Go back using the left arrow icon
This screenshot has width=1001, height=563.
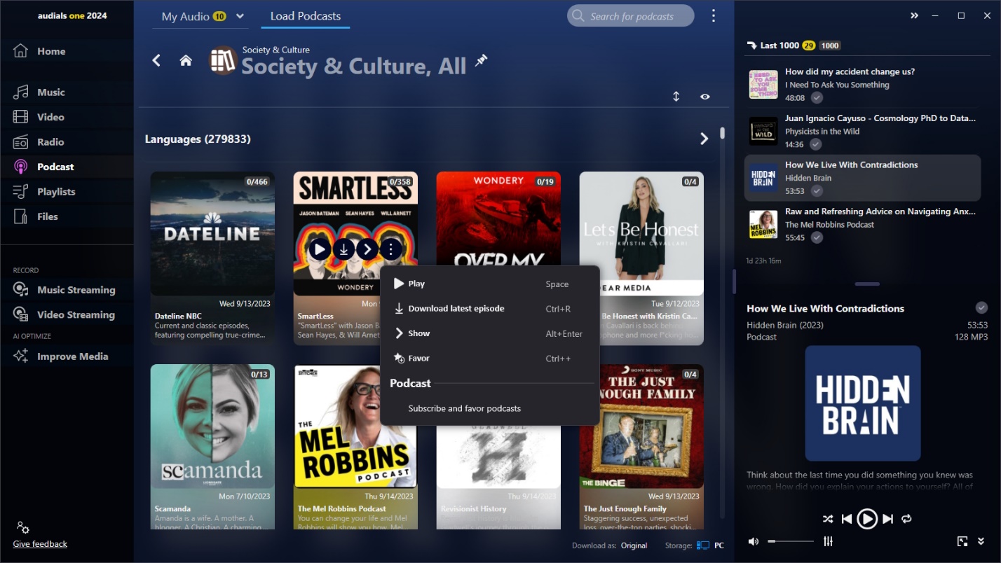tap(156, 61)
